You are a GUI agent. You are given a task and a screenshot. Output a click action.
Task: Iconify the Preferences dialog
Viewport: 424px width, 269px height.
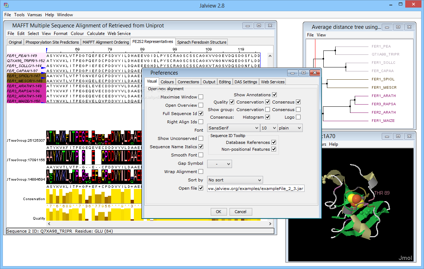(292, 73)
